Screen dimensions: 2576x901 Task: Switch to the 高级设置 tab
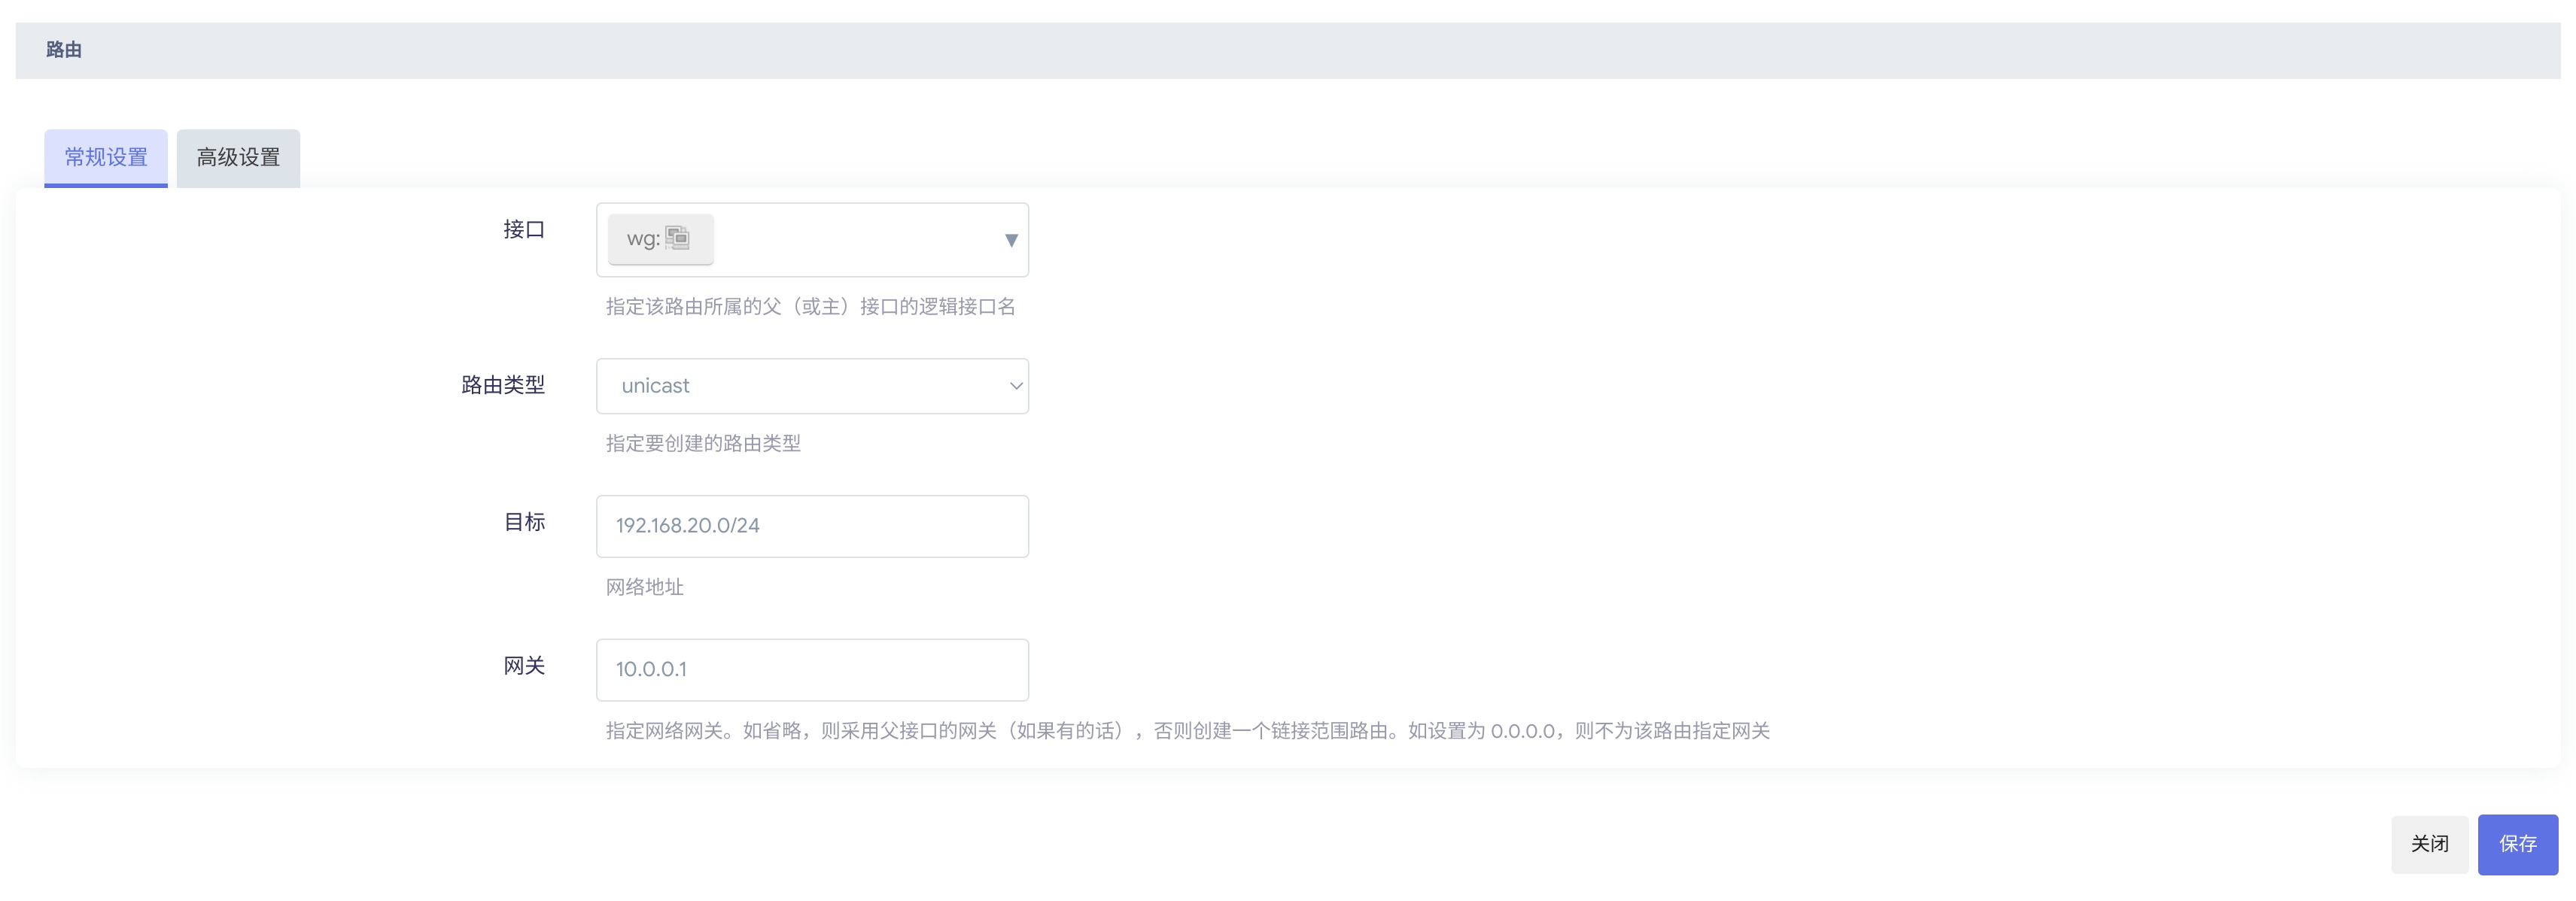[x=238, y=158]
